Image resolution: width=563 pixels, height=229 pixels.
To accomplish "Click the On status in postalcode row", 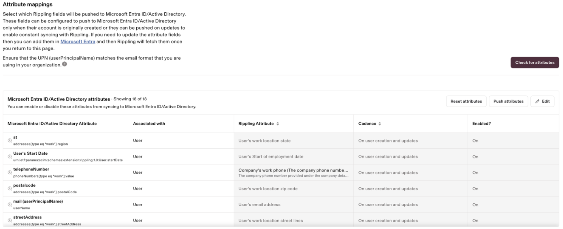I will pyautogui.click(x=475, y=189).
